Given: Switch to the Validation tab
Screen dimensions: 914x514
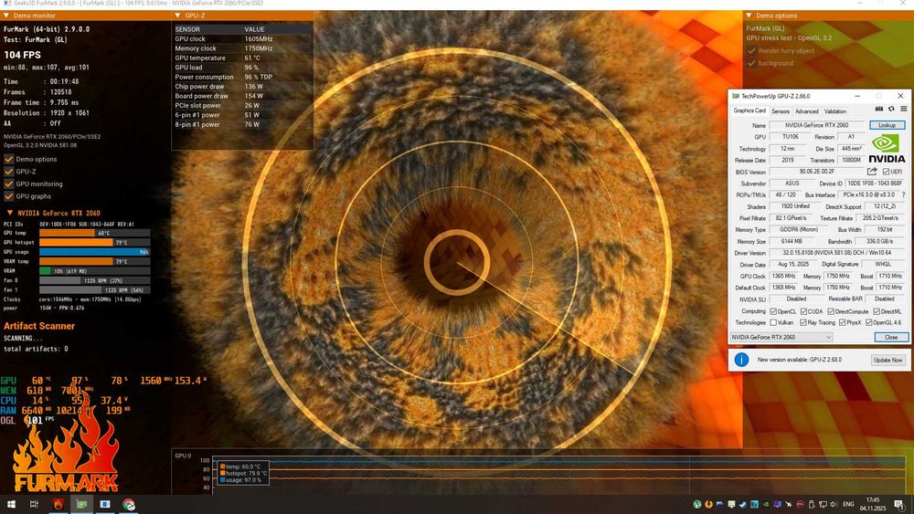Looking at the screenshot, I should click(834, 111).
